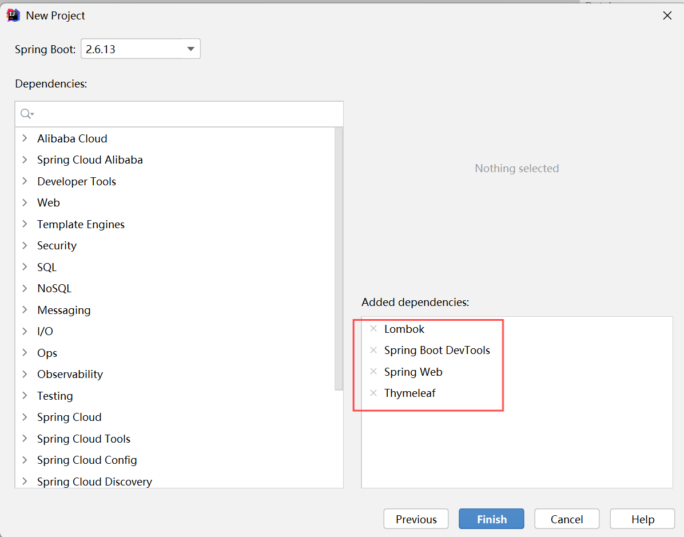
Task: Remove Spring Boot DevTools dependency
Action: [x=373, y=350]
